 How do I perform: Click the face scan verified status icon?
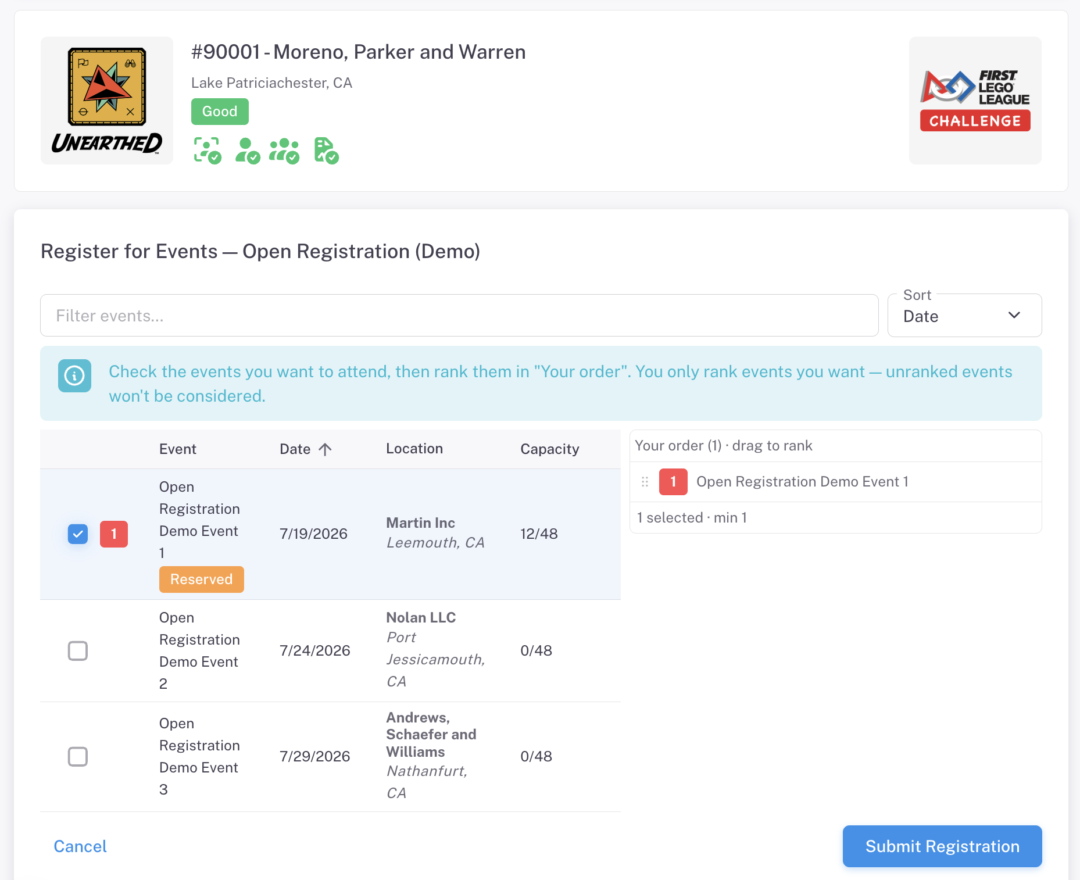[208, 151]
